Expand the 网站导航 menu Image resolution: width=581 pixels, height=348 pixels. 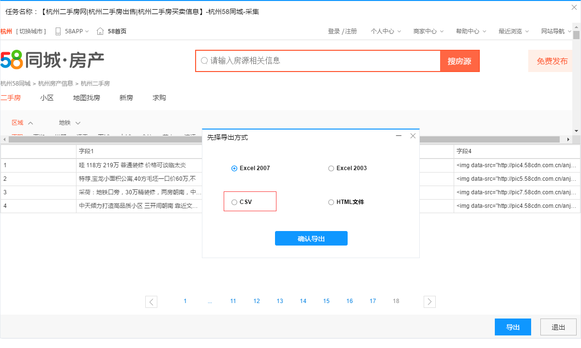click(x=556, y=31)
